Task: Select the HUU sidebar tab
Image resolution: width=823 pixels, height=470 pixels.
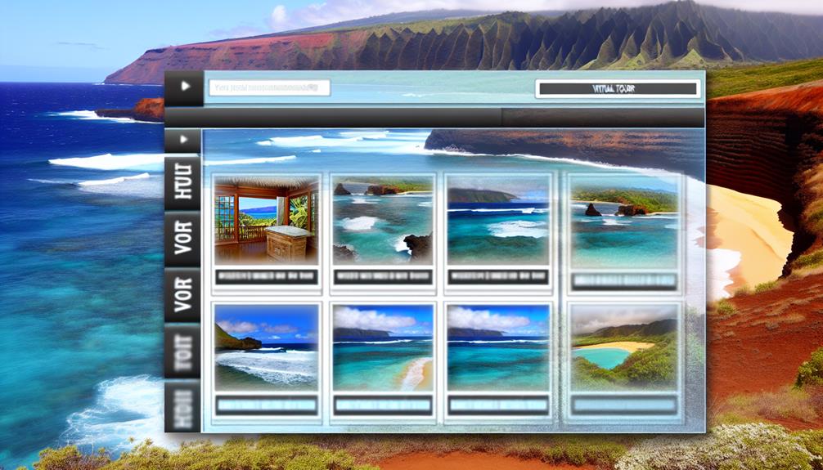Action: (x=182, y=183)
